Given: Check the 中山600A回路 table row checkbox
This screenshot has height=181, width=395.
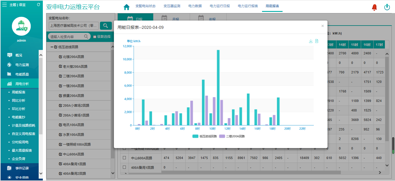Looking at the screenshot, I should [125, 158].
